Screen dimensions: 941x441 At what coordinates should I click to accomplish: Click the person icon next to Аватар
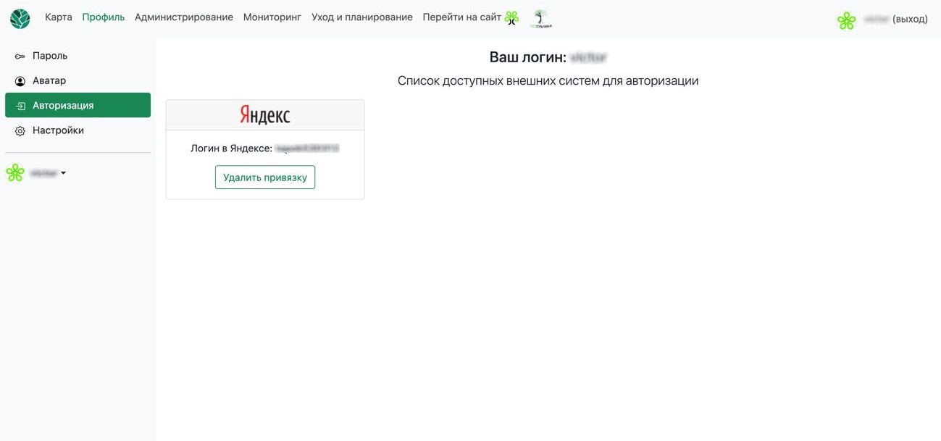(x=20, y=81)
